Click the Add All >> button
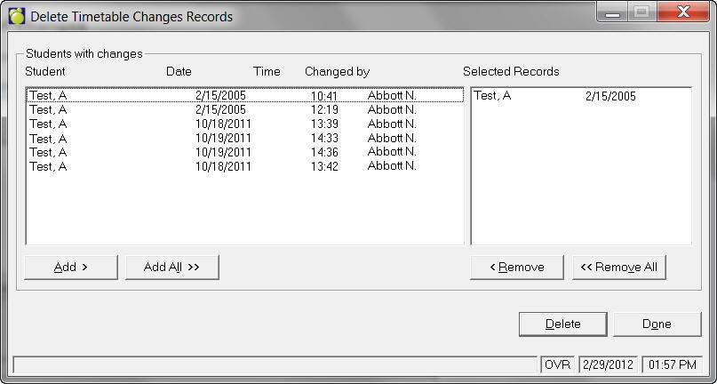The width and height of the screenshot is (717, 384). pos(171,267)
